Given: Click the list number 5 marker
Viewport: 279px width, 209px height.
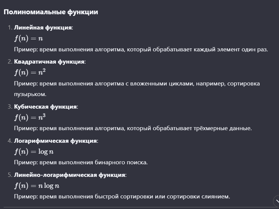Looking at the screenshot, I should 10,175.
